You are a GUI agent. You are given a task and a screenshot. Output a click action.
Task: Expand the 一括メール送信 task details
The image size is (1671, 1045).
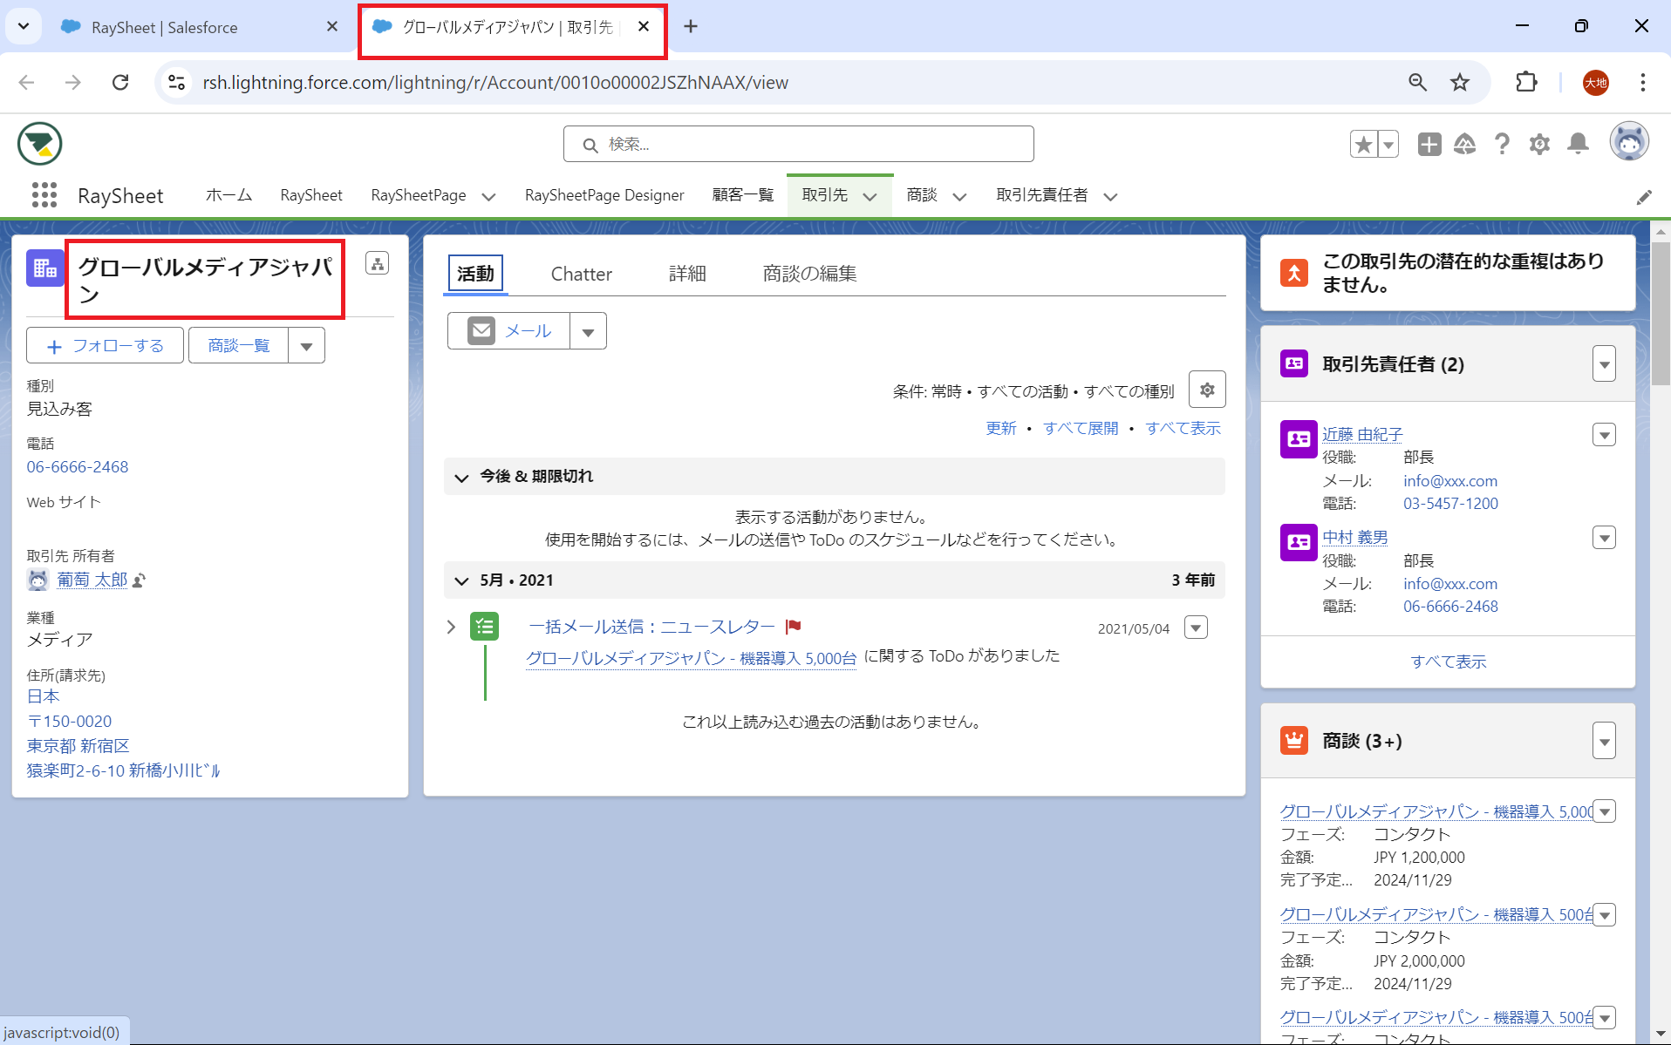pos(451,627)
